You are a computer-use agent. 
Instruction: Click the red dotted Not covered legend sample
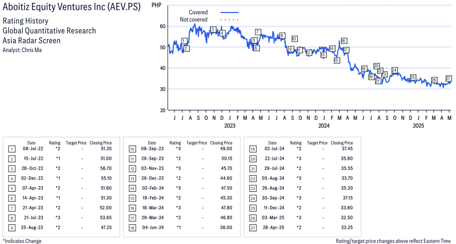click(x=229, y=20)
